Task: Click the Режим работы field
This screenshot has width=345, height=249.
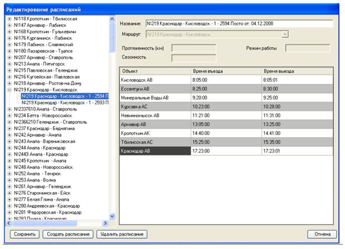Action: [x=308, y=48]
